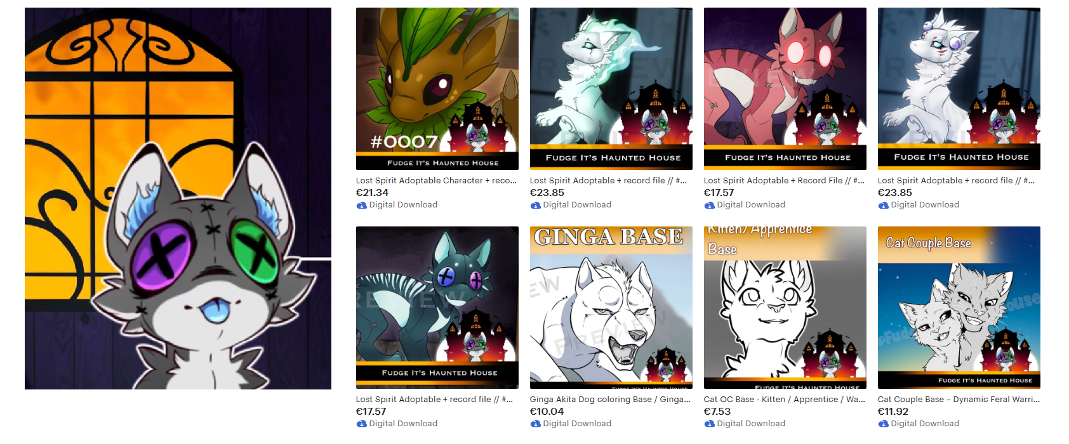Click the €7.53 price of Cat OC Base
This screenshot has height=444, width=1069.
(719, 412)
